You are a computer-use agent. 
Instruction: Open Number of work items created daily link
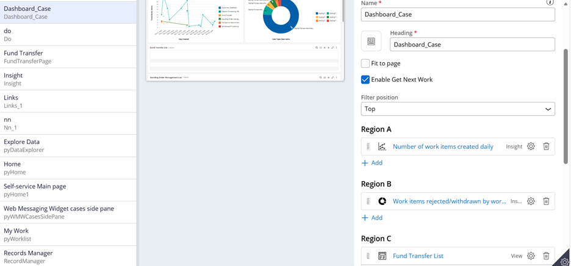[443, 146]
